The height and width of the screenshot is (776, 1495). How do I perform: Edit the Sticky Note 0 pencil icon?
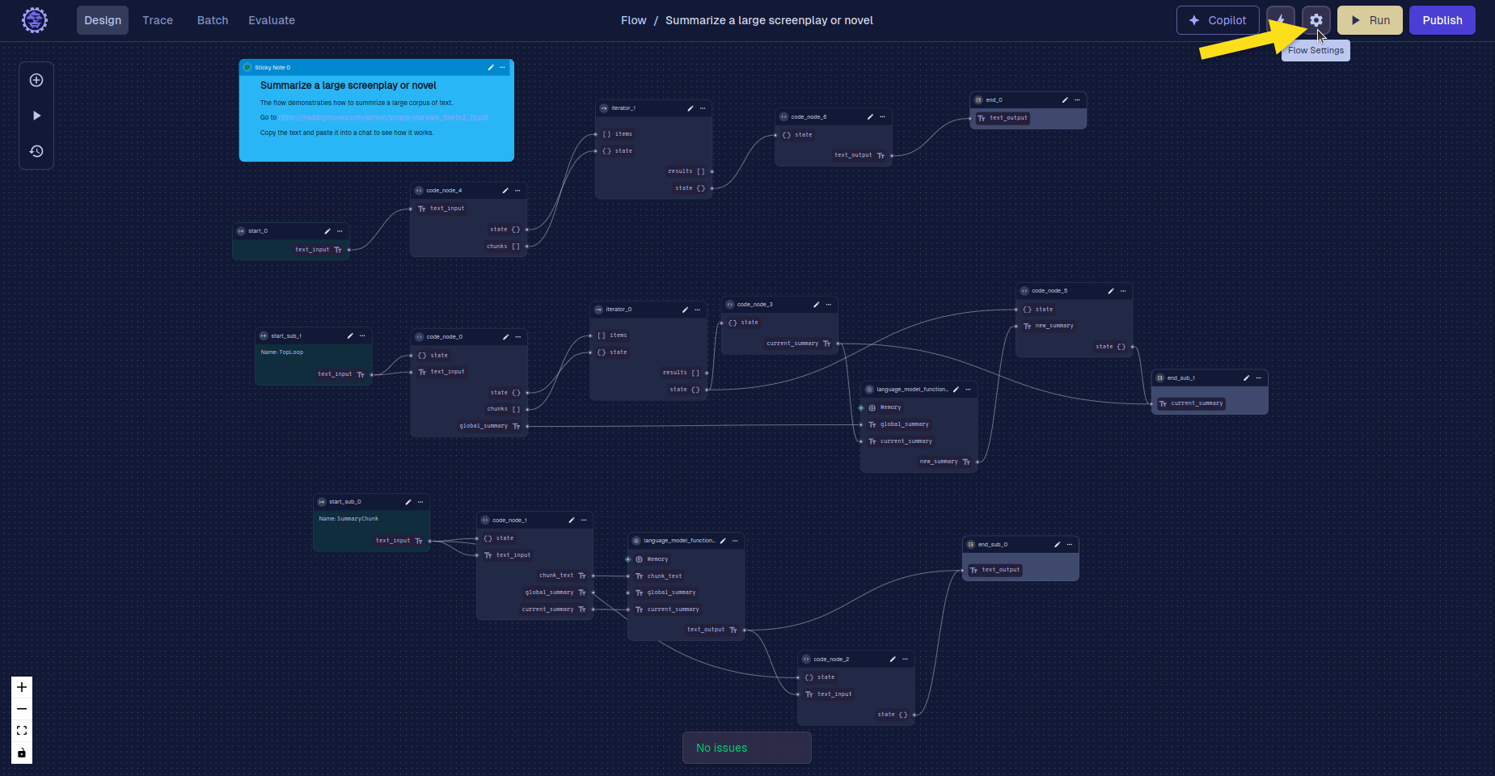click(491, 67)
